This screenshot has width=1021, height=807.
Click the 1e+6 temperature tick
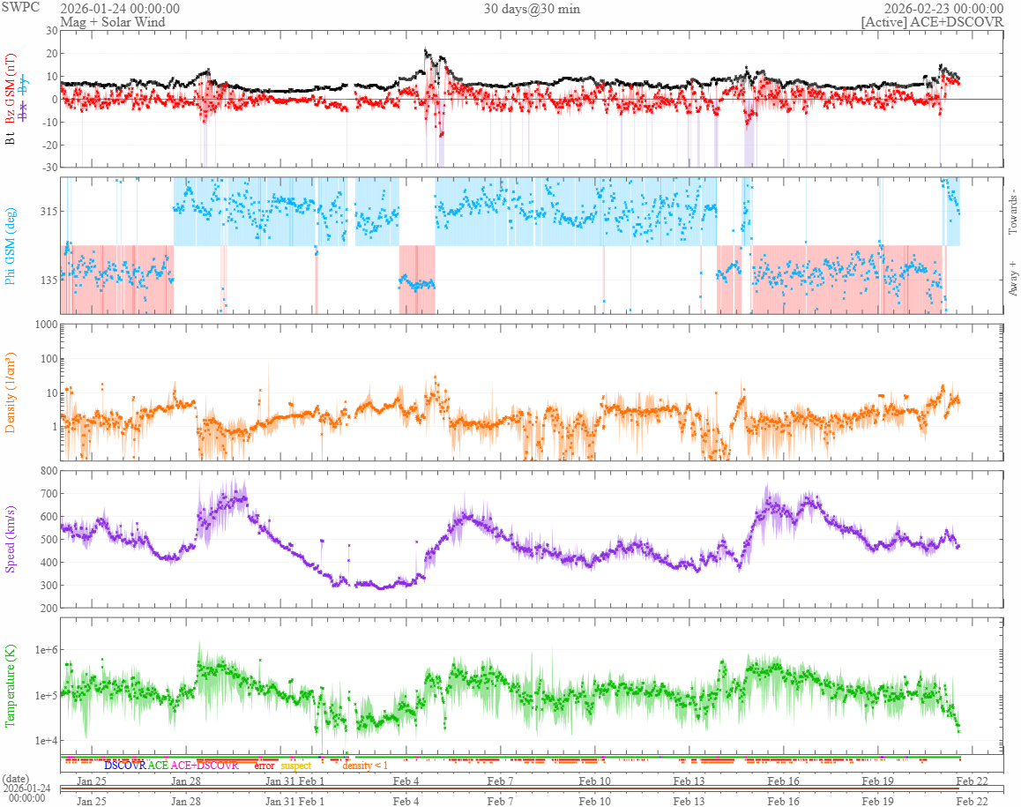(x=46, y=650)
